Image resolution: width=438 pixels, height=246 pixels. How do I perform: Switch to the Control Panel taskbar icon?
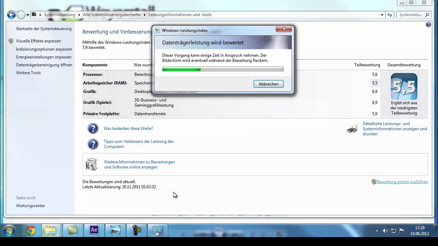pyautogui.click(x=157, y=230)
